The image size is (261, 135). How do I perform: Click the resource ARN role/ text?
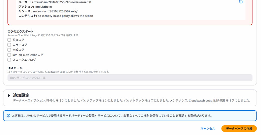[x=55, y=11]
